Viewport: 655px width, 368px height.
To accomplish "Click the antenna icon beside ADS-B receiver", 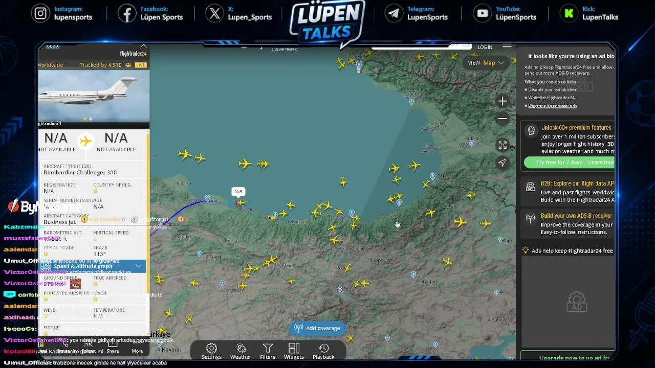I will click(x=531, y=219).
